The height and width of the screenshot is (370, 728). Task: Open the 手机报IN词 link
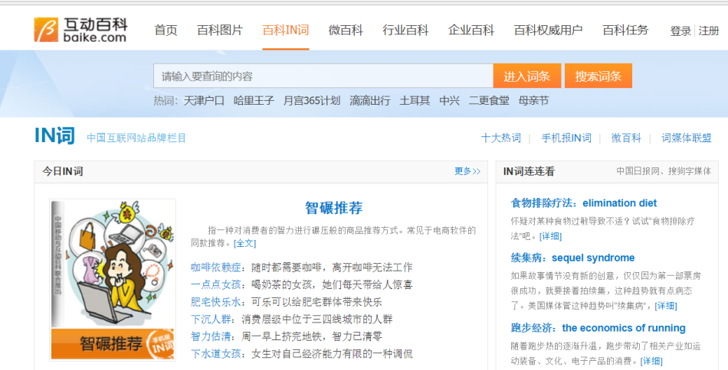tap(566, 138)
